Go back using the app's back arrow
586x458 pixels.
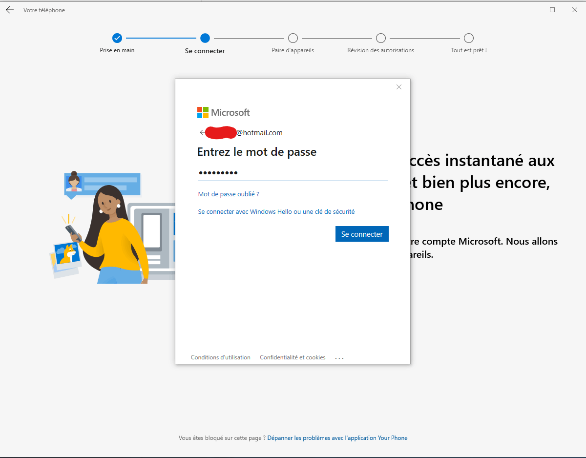[10, 10]
